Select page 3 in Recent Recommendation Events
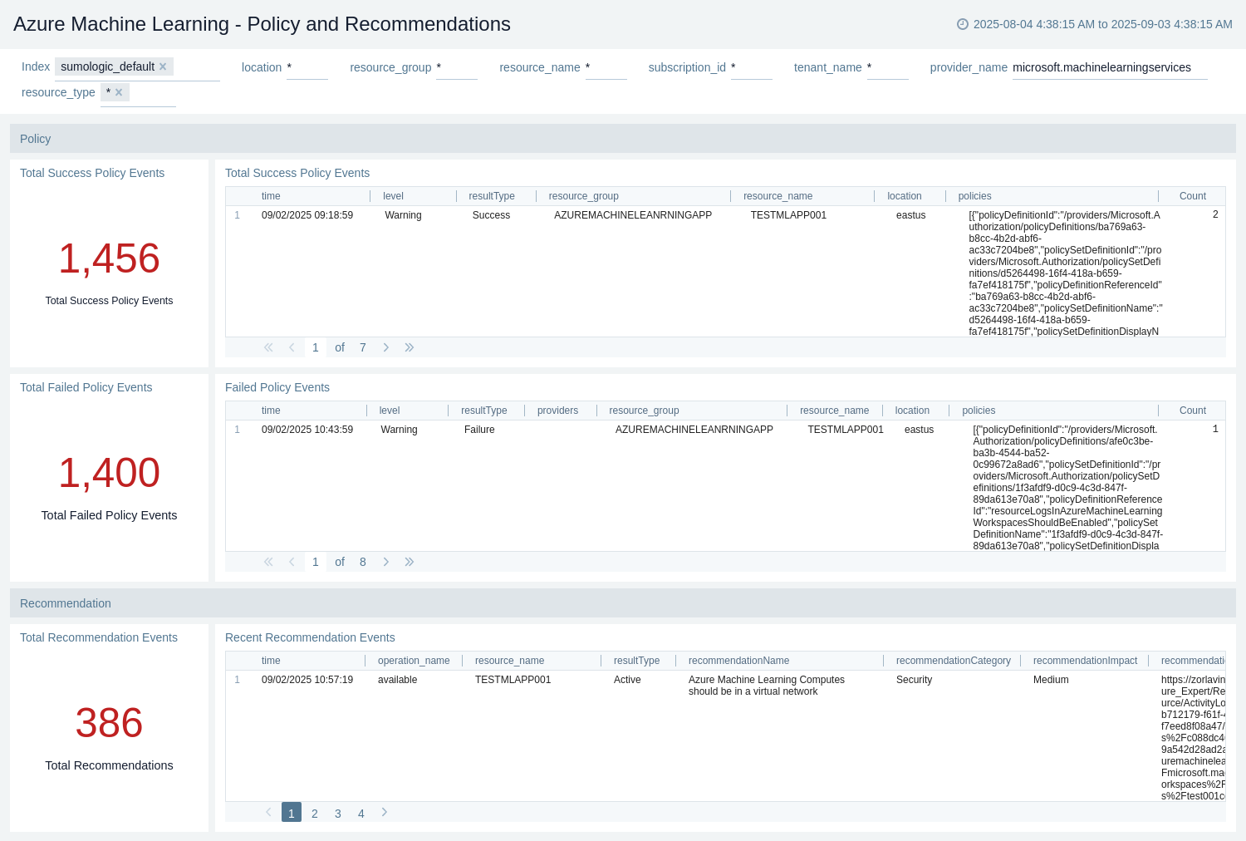Viewport: 1246px width, 841px height. (x=338, y=814)
